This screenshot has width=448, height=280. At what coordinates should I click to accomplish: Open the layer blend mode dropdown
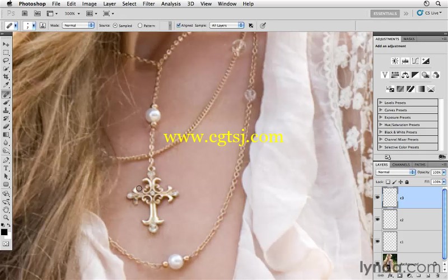[395, 172]
